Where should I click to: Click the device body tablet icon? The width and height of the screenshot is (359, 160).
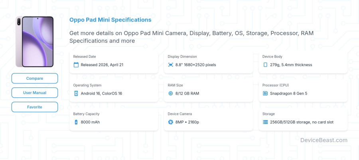point(265,65)
